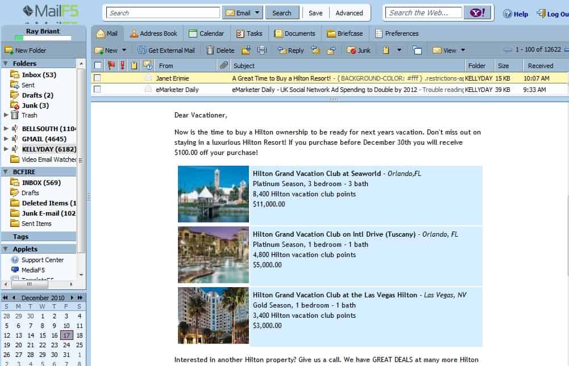
Task: Collapse the Folders section
Action: [6, 64]
